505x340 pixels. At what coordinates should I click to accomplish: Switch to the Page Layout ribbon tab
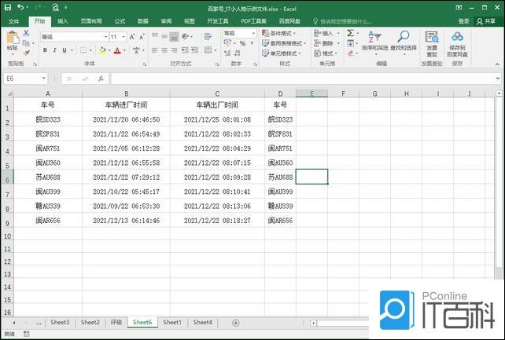click(91, 21)
